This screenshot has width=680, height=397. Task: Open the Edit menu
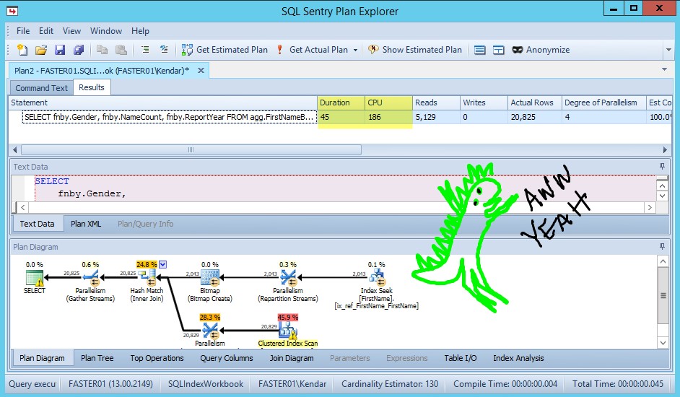[46, 31]
